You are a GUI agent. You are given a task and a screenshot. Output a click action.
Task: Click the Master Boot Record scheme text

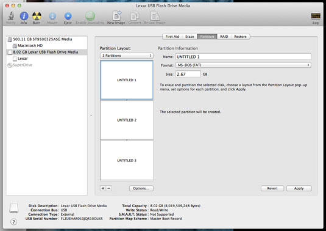click(x=166, y=219)
